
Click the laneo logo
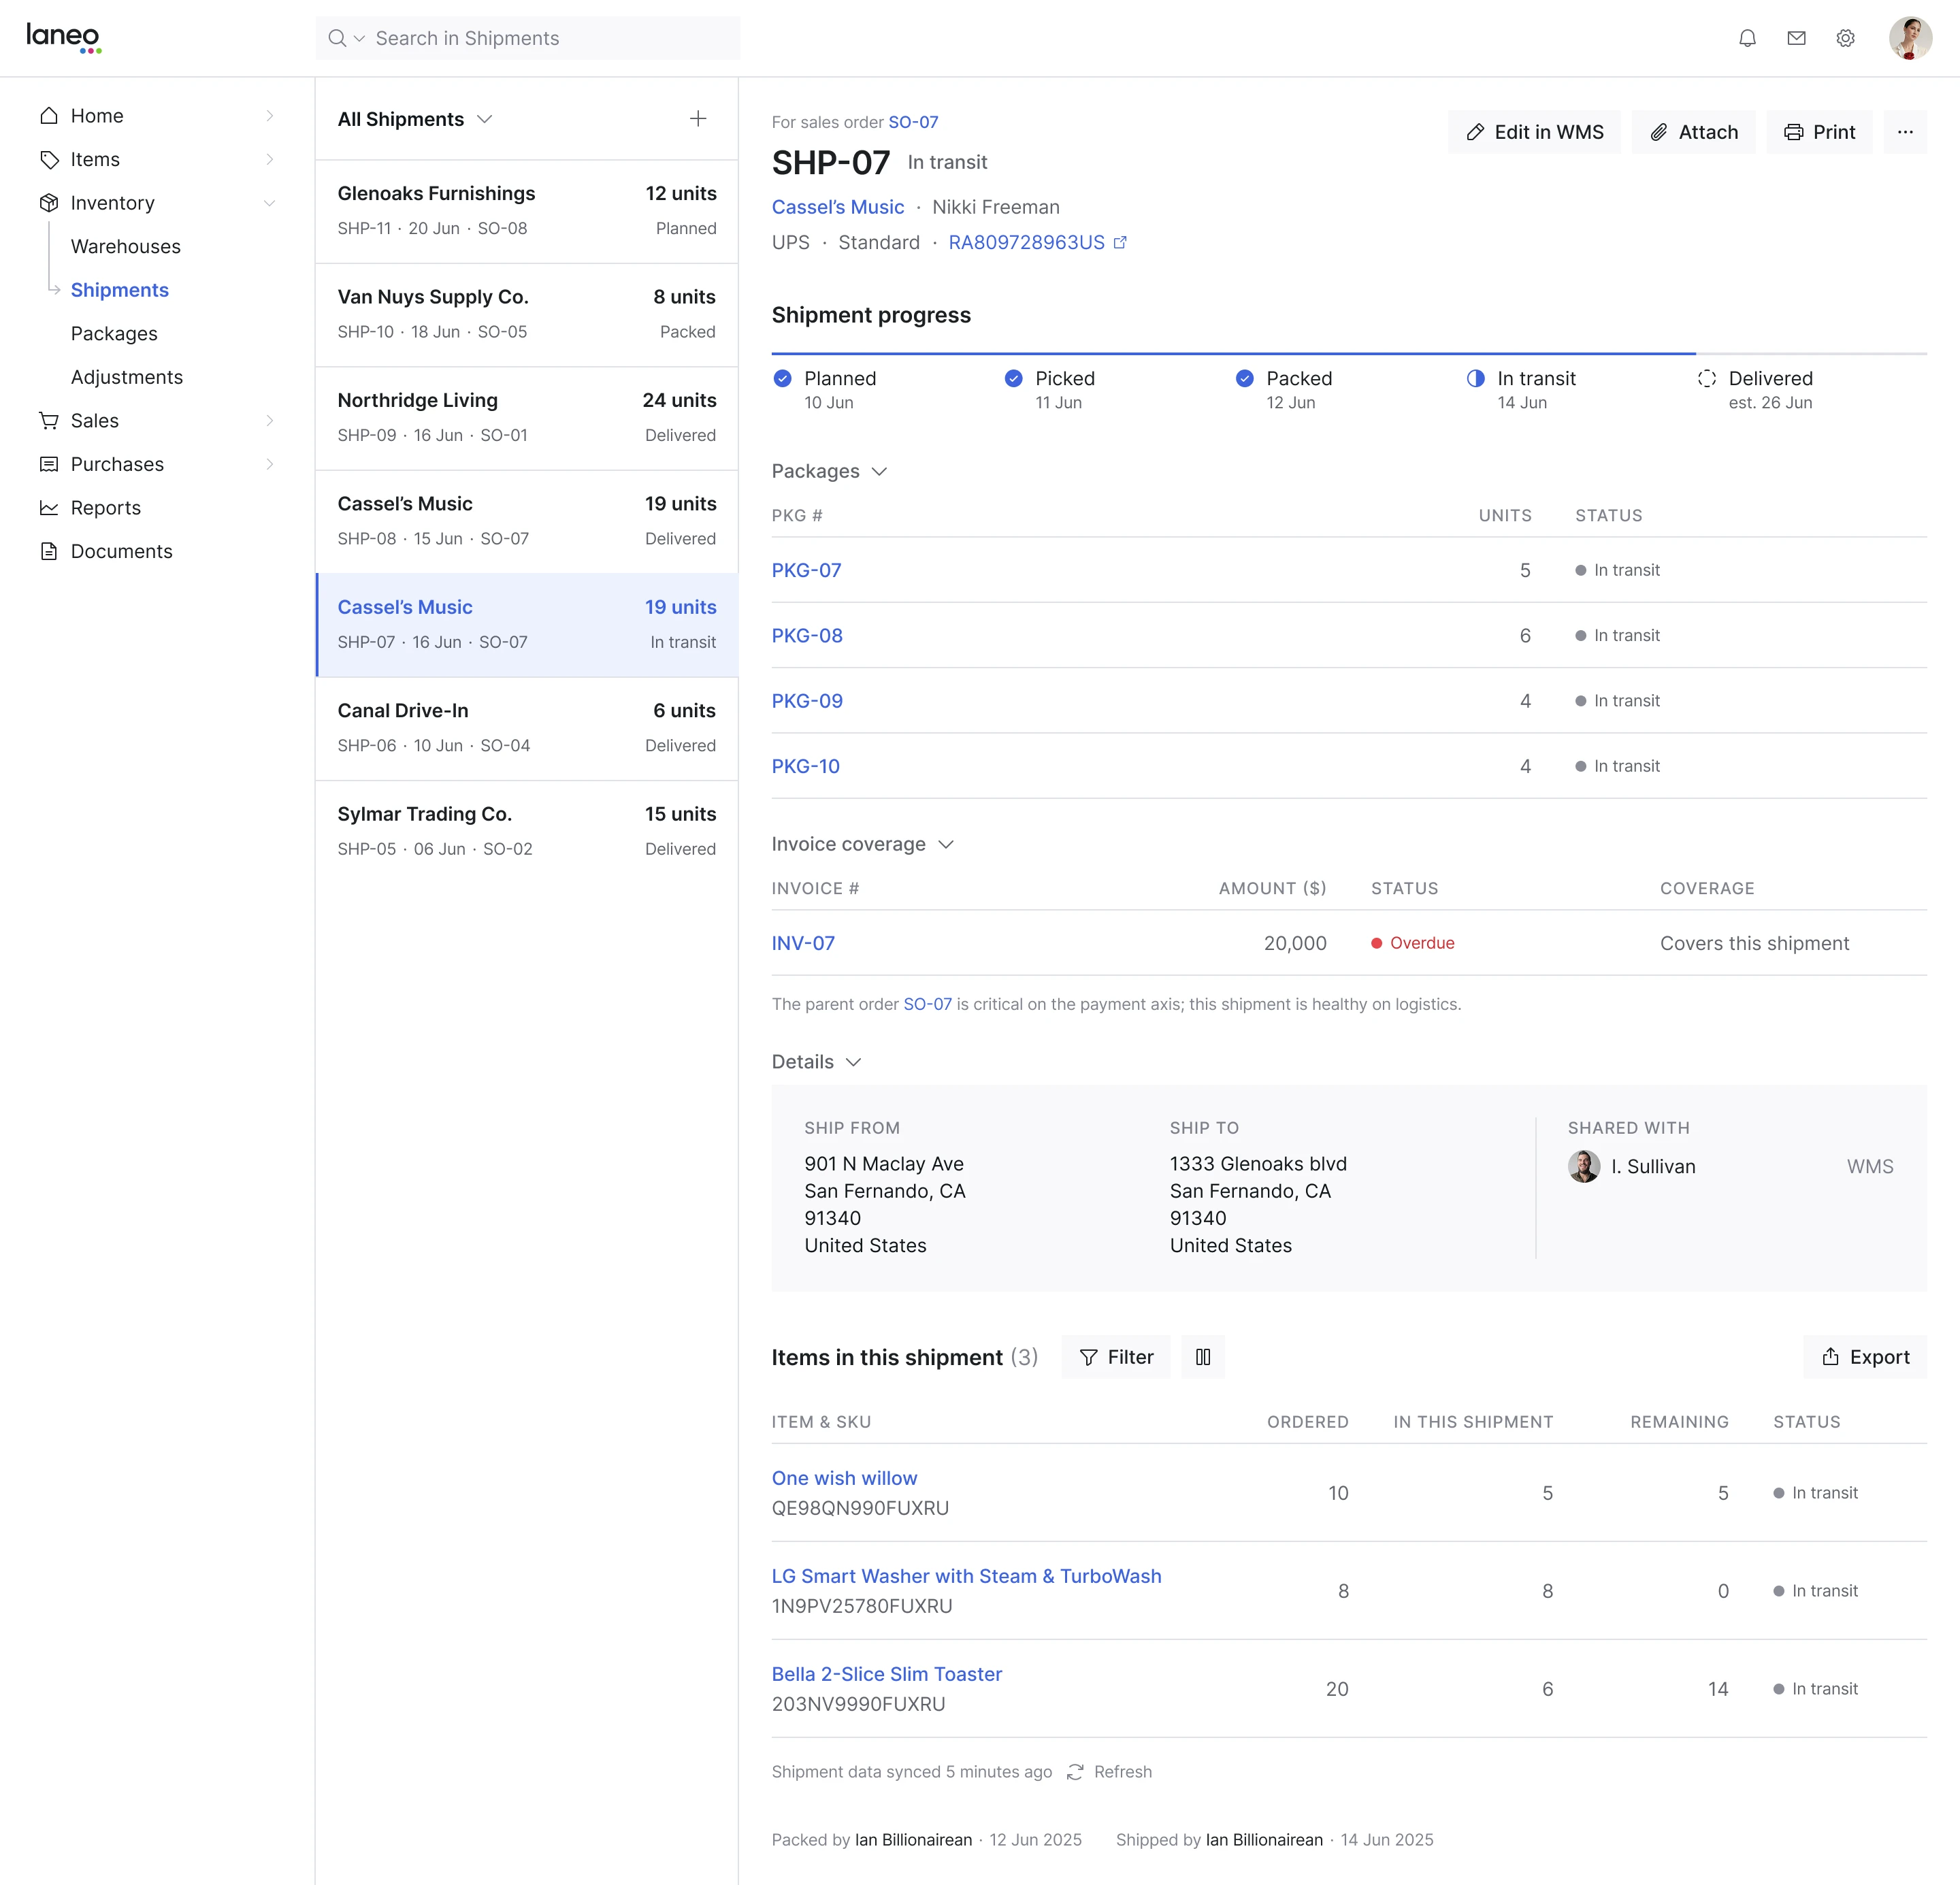63,37
